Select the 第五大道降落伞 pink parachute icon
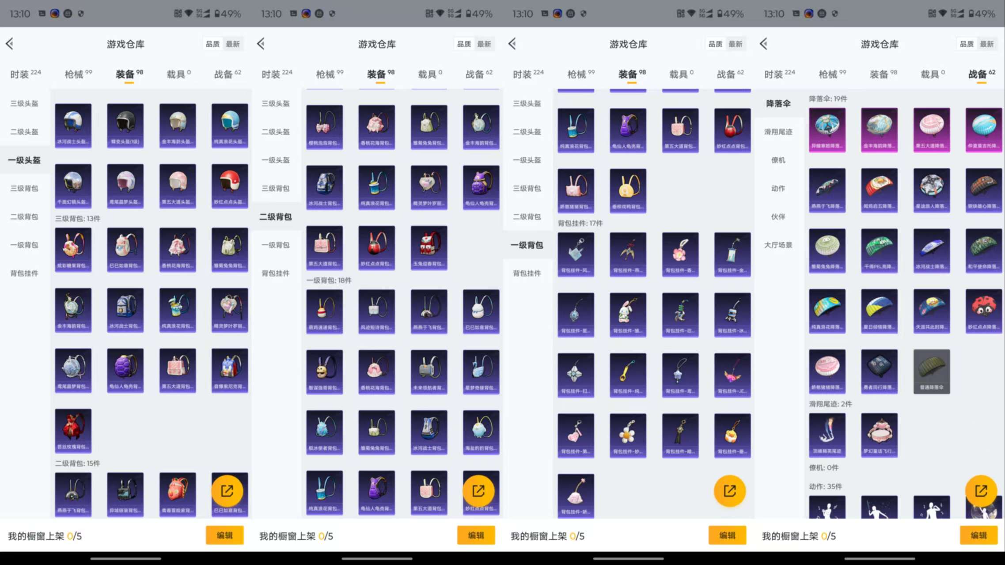The width and height of the screenshot is (1005, 565). tap(932, 129)
